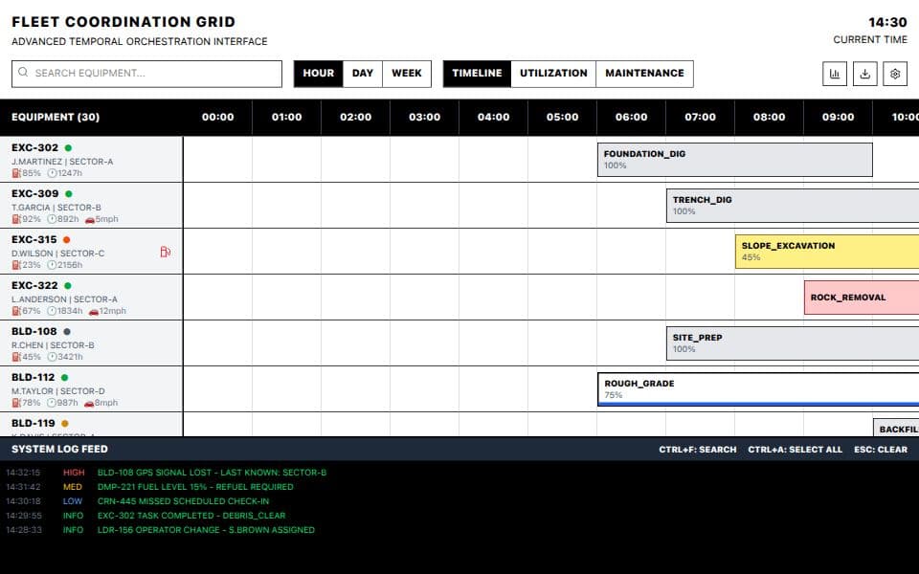Open settings via the gear icon
The height and width of the screenshot is (574, 919).
(x=895, y=74)
